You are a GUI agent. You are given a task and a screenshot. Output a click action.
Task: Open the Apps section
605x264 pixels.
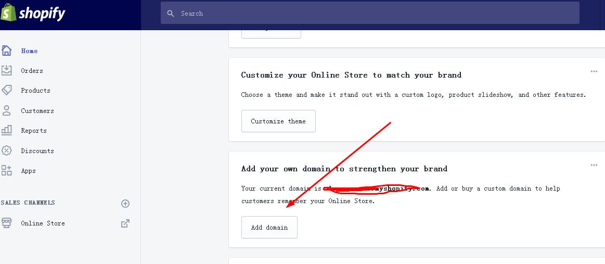29,171
